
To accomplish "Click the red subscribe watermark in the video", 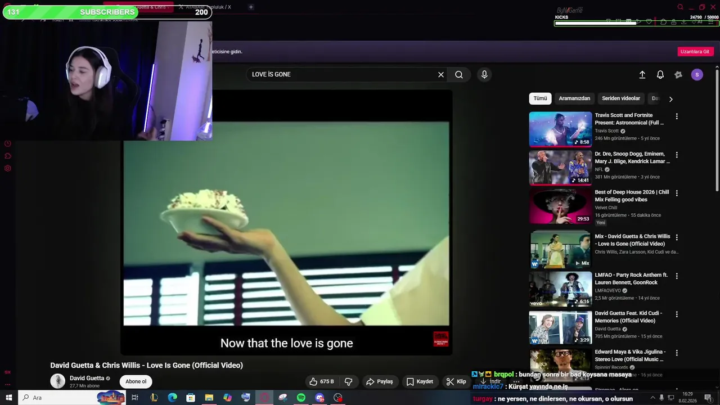I will pos(441,339).
